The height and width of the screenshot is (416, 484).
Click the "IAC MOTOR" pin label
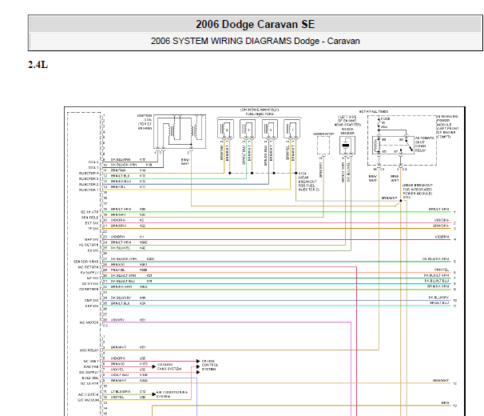click(89, 322)
